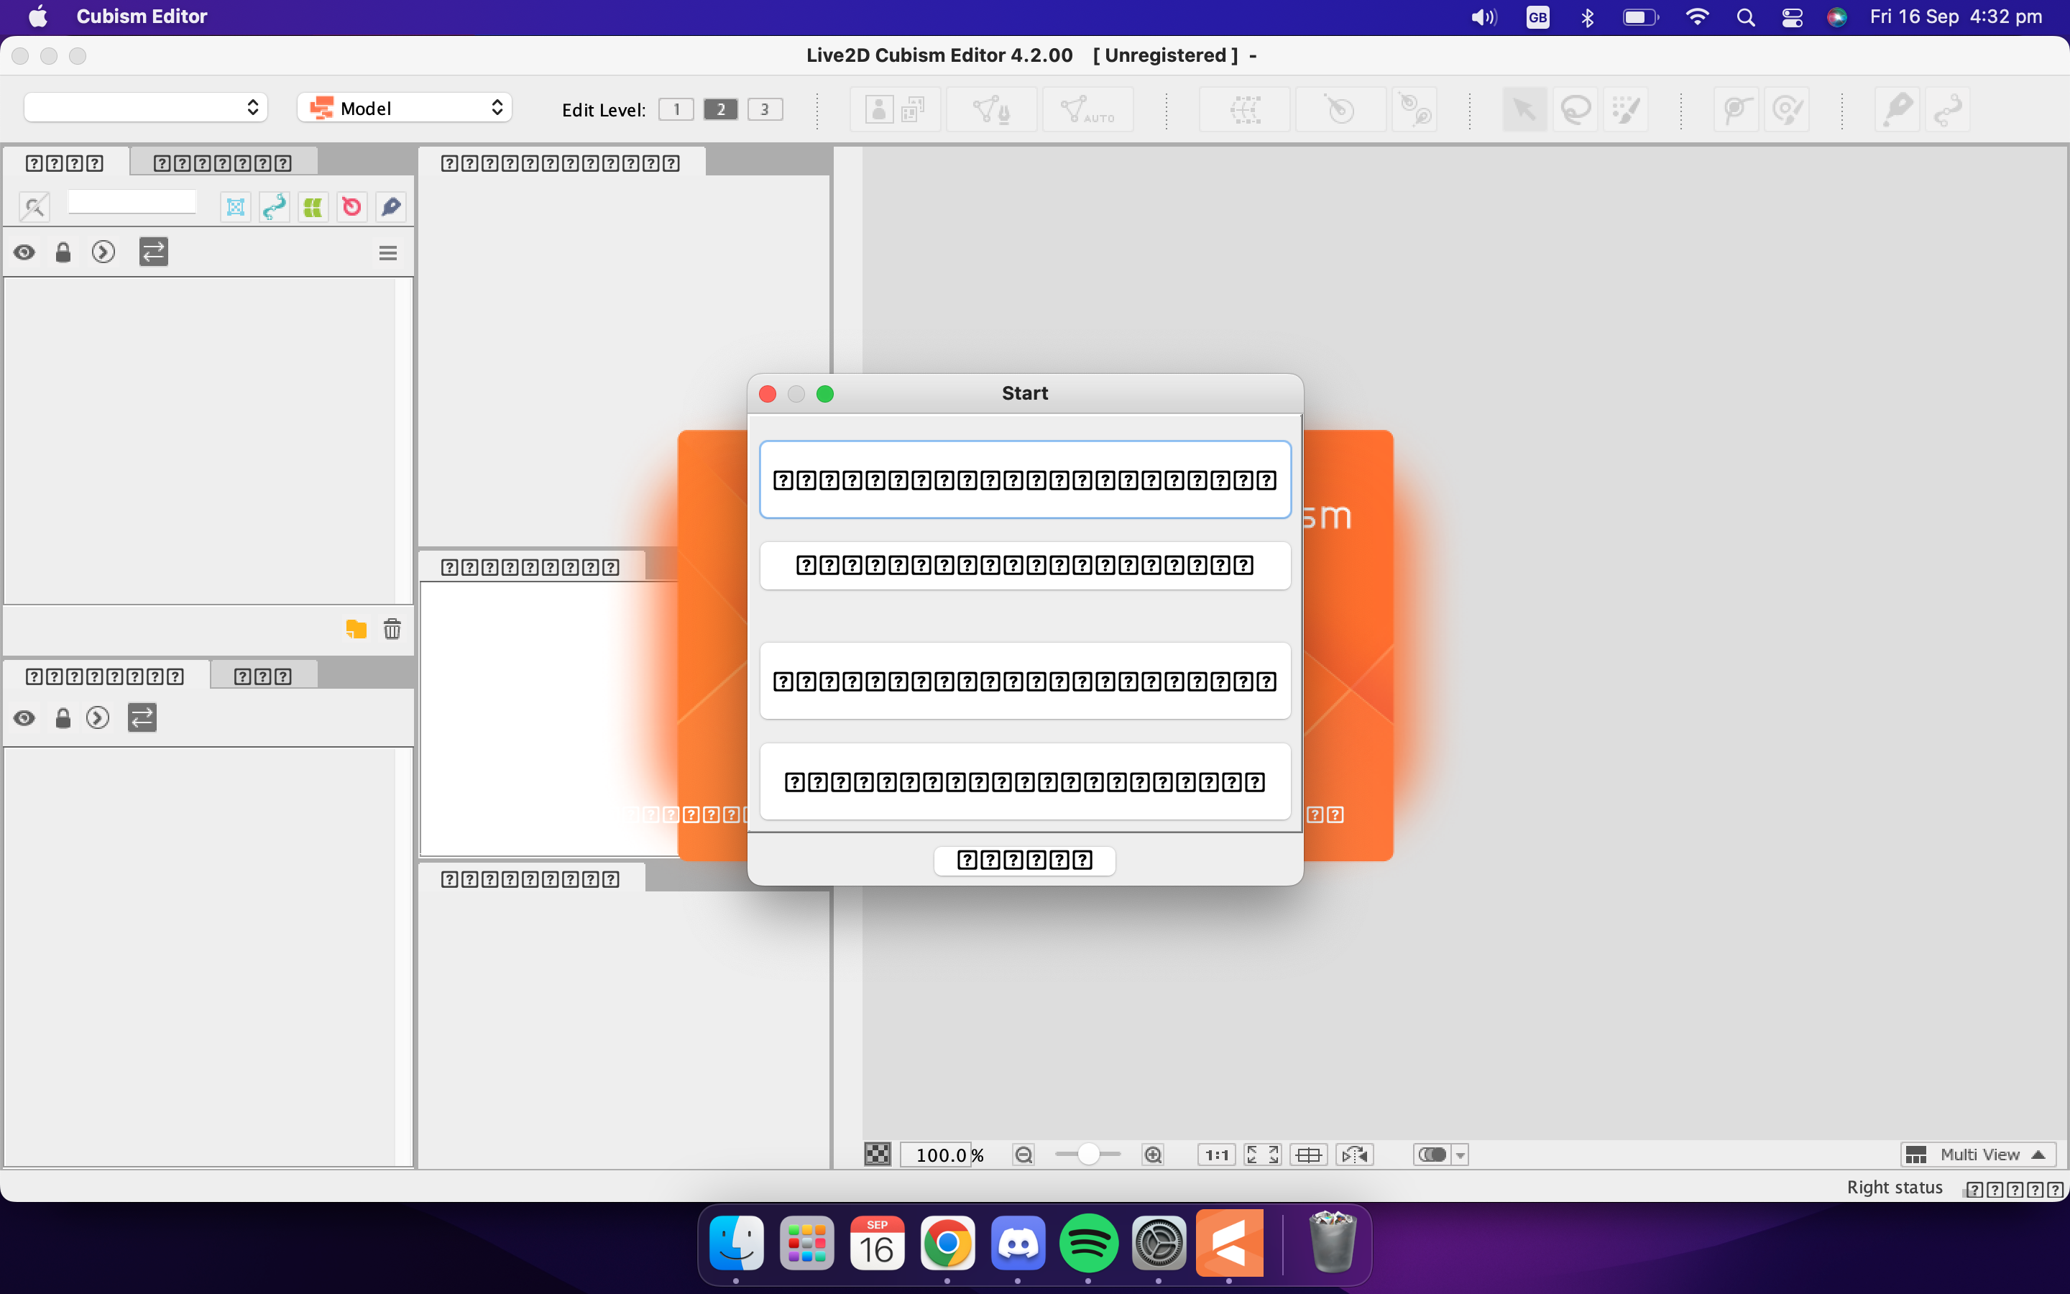
Task: Click the circled arrow icon in upper-left panel
Action: 103,252
